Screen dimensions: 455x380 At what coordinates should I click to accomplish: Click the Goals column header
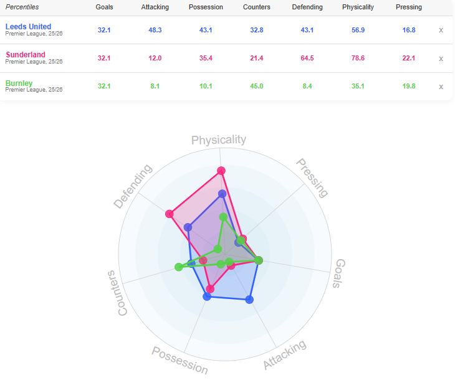click(104, 7)
